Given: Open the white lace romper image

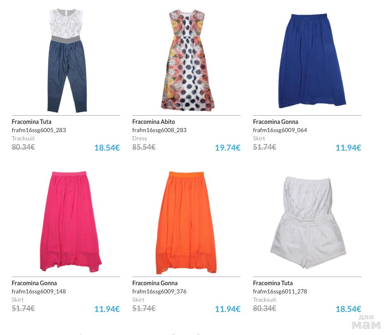Looking at the screenshot, I should [308, 223].
